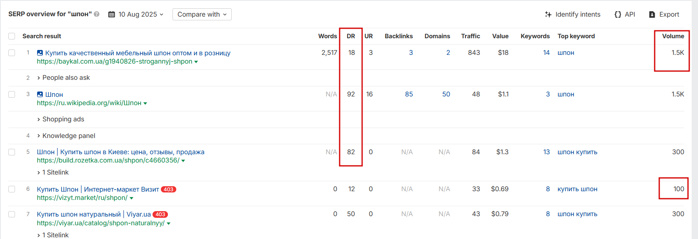Toggle the select-all checkbox in the Search result header

pos(12,36)
